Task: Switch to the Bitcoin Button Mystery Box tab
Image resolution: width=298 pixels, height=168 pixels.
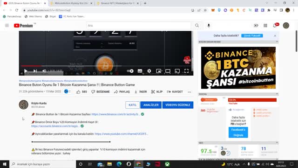Action: coord(71,3)
